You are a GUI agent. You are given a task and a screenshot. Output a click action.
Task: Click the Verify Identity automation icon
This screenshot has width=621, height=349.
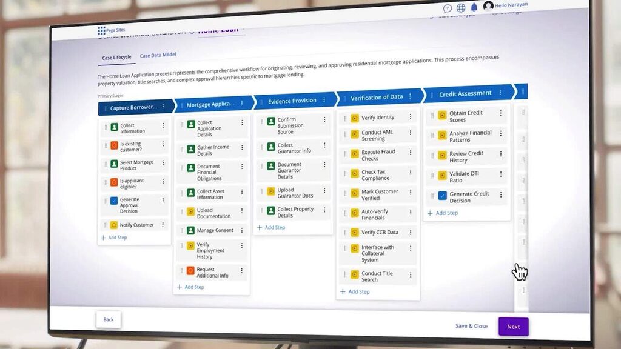355,118
